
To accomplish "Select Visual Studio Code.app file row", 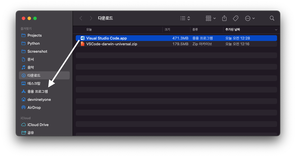I will point(176,38).
